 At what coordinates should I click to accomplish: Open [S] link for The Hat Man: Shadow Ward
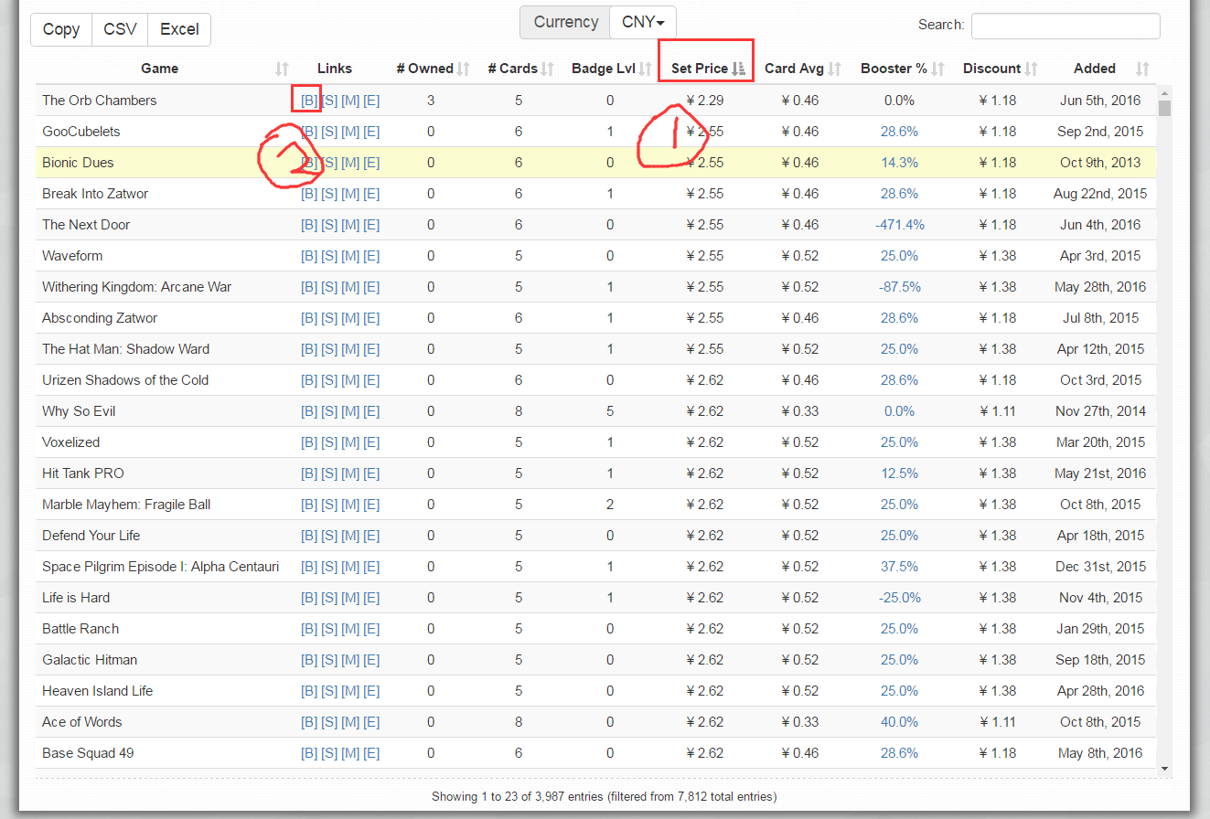[329, 349]
